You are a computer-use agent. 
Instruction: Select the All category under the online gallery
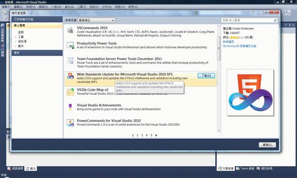(21, 32)
